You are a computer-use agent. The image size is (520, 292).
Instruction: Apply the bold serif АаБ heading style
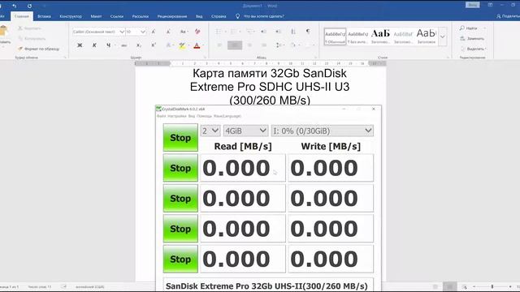[x=380, y=36]
